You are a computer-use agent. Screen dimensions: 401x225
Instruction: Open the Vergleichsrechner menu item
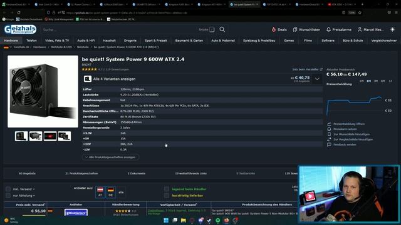[x=384, y=41]
